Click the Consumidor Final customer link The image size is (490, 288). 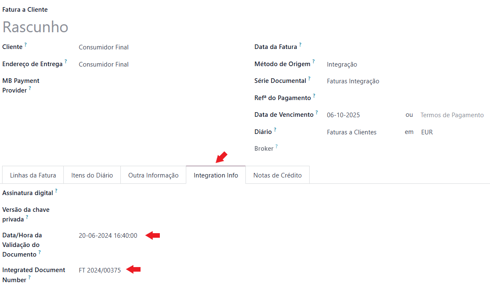[x=104, y=47]
